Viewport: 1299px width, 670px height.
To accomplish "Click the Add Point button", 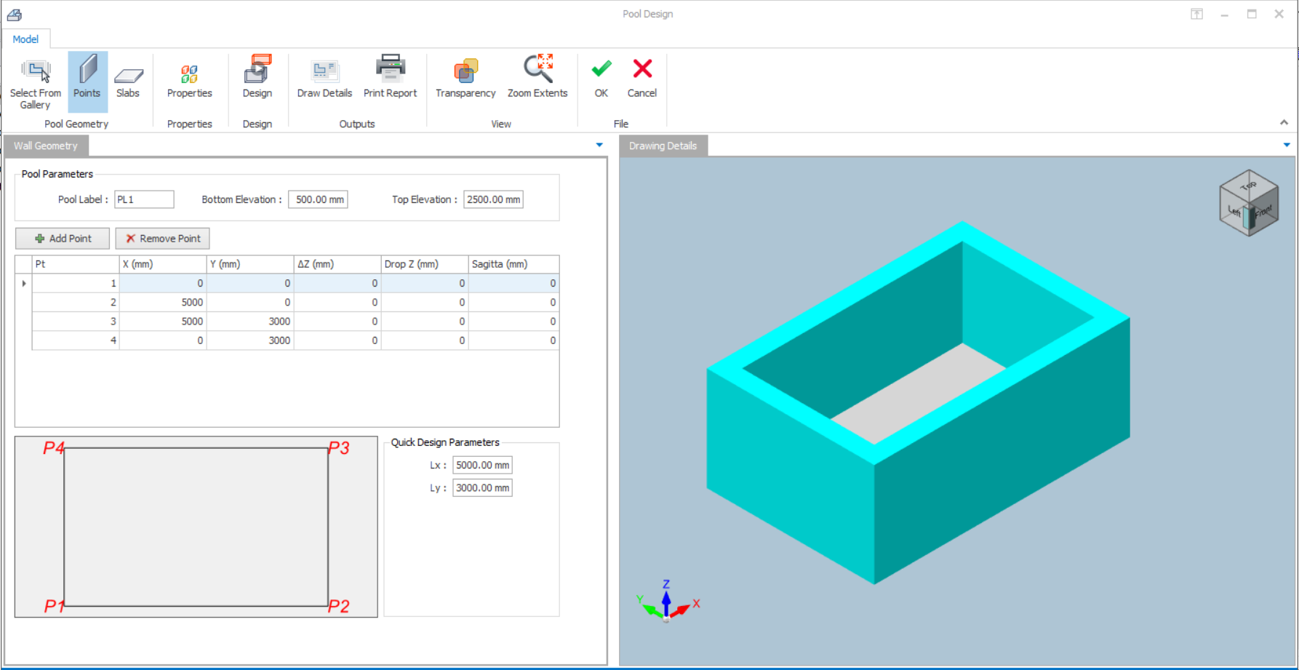I will coord(63,239).
